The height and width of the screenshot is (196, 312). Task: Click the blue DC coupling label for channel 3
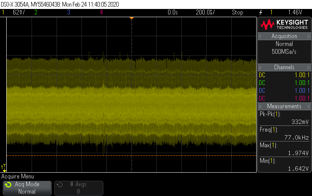coord(262,91)
